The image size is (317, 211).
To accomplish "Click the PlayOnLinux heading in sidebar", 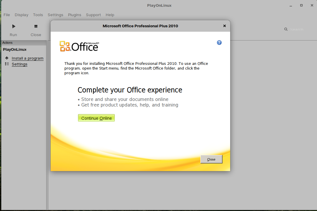I will point(14,49).
